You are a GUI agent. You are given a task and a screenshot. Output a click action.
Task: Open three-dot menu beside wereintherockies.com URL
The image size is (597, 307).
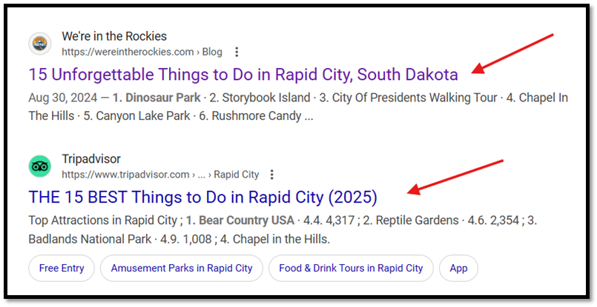point(237,52)
